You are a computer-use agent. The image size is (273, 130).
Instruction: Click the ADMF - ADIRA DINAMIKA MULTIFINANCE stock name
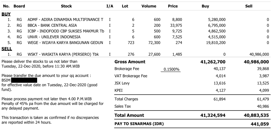tap(65, 20)
